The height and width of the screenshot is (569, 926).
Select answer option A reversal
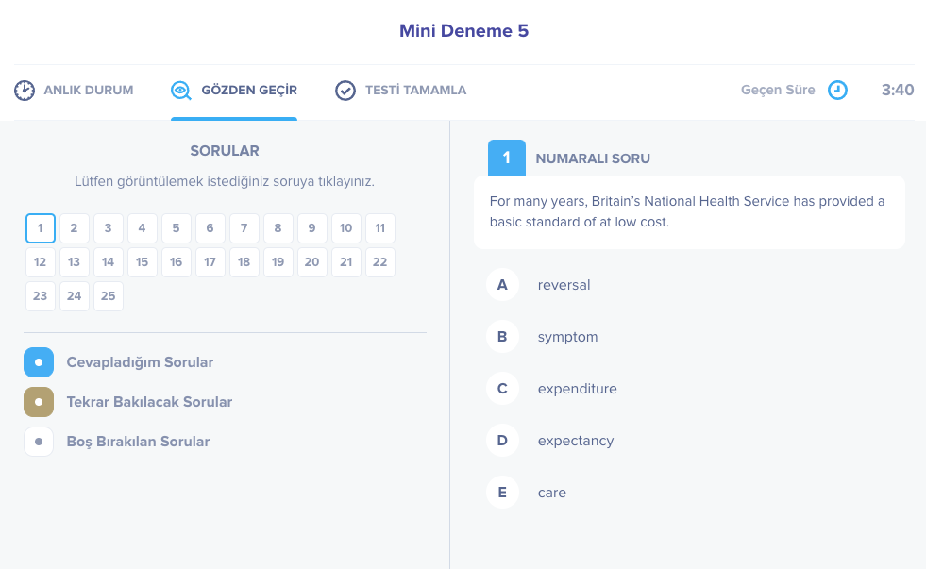pos(503,285)
